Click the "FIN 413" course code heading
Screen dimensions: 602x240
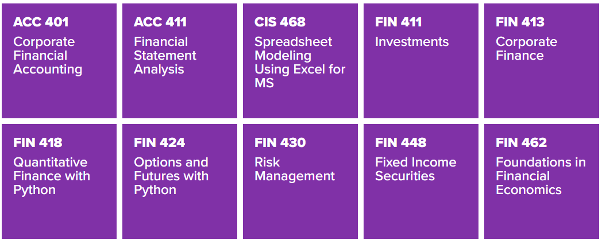[520, 22]
